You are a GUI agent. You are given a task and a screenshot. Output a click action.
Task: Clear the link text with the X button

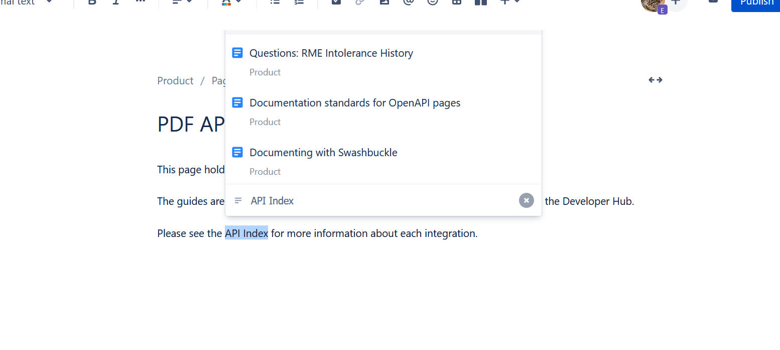(x=526, y=200)
